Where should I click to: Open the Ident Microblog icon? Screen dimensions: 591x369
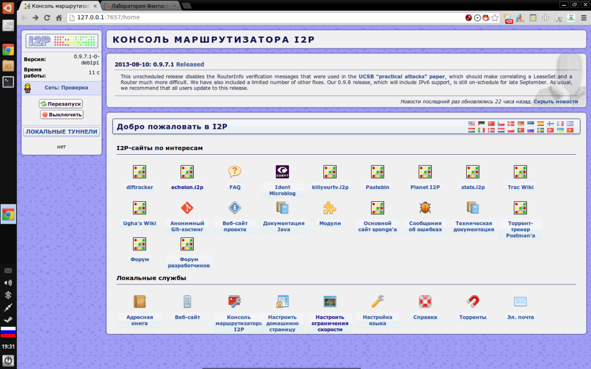[282, 172]
